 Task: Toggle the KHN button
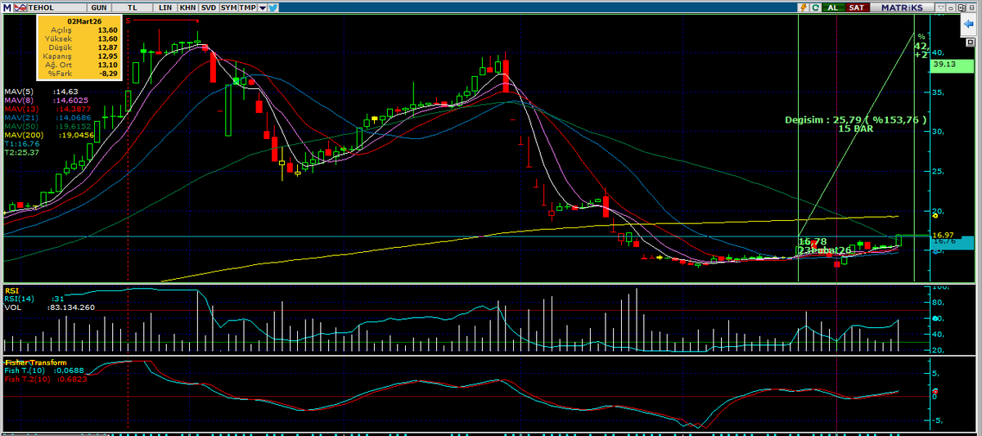(x=188, y=7)
